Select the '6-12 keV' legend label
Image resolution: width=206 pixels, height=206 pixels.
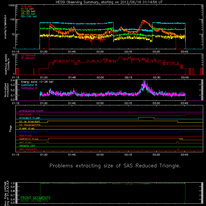pos(28,9)
